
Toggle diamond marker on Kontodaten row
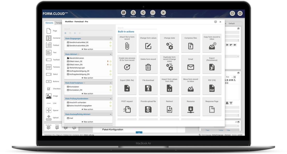click(x=110, y=87)
